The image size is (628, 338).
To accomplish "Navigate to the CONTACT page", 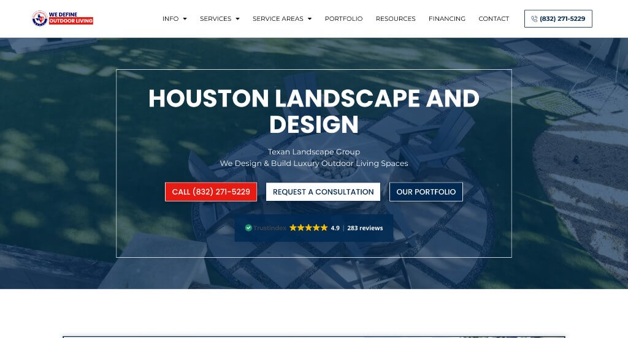I will pos(494,19).
